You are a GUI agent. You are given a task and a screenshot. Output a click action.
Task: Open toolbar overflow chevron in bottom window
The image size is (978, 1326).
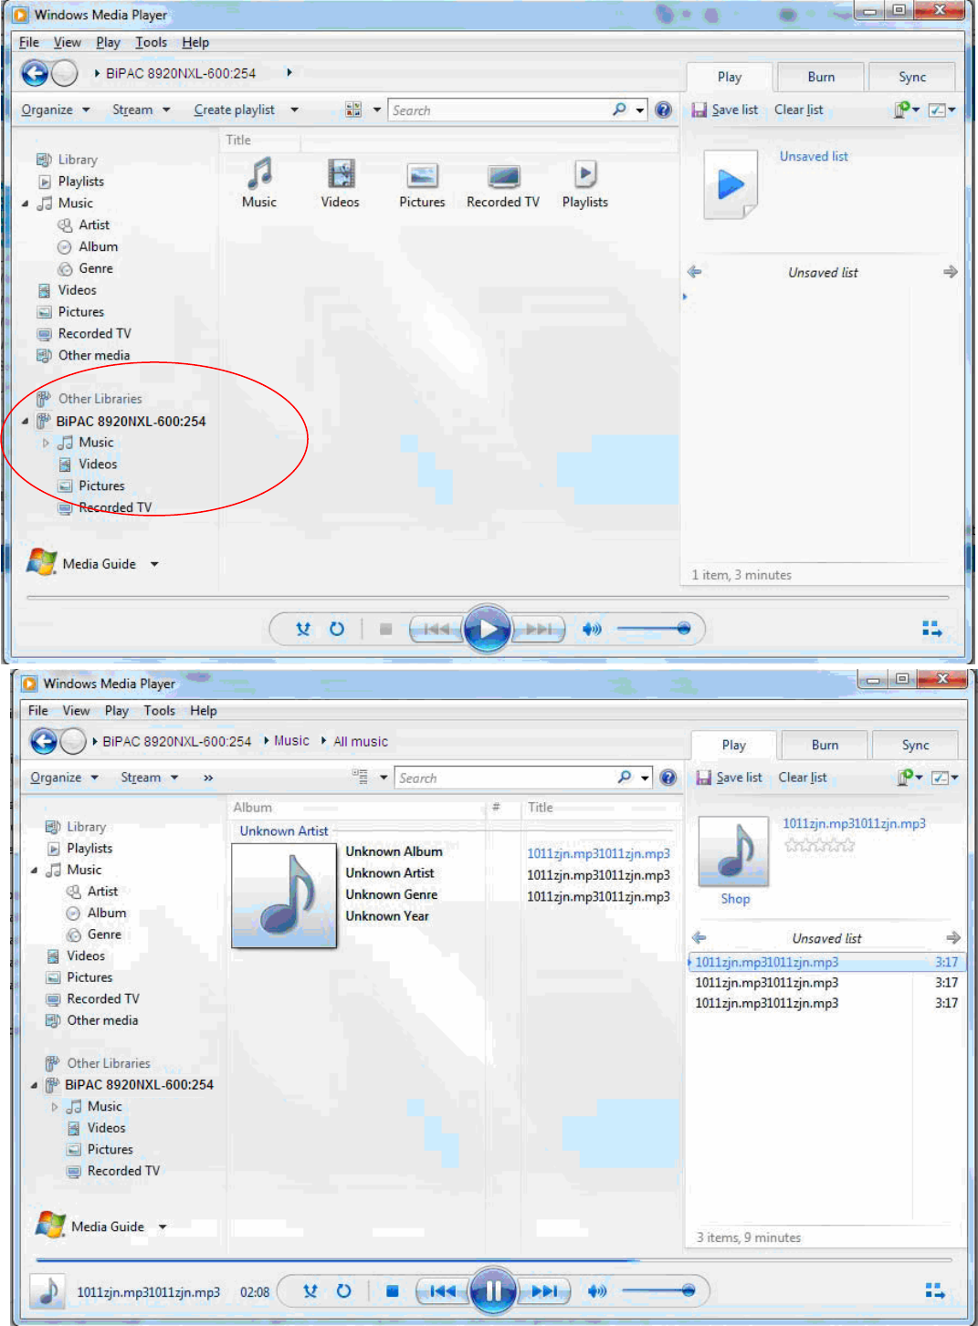[x=208, y=778]
